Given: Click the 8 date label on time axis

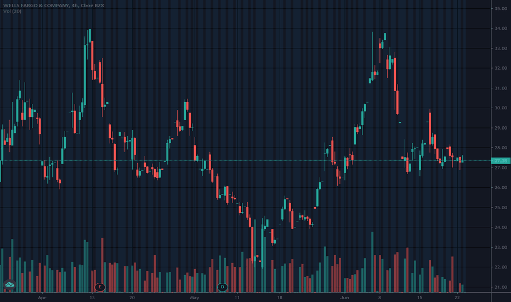Looking at the screenshot, I should coord(379,298).
